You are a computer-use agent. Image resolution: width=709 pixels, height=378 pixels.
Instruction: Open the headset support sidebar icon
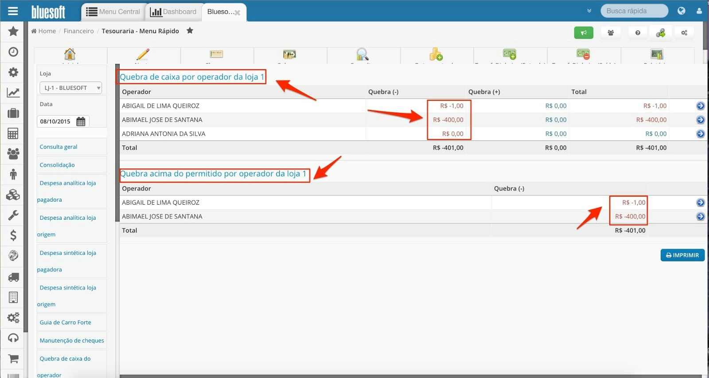click(13, 338)
